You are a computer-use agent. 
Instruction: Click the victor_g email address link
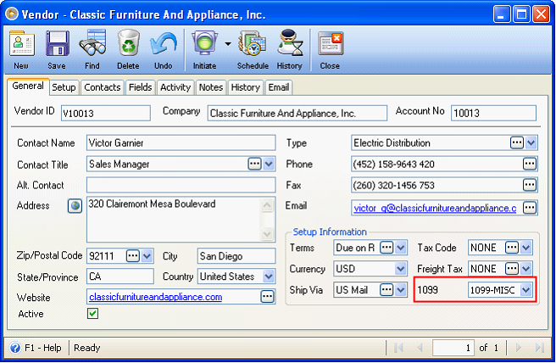click(x=435, y=208)
